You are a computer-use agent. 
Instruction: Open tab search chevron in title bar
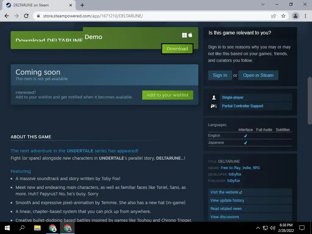tap(263, 4)
